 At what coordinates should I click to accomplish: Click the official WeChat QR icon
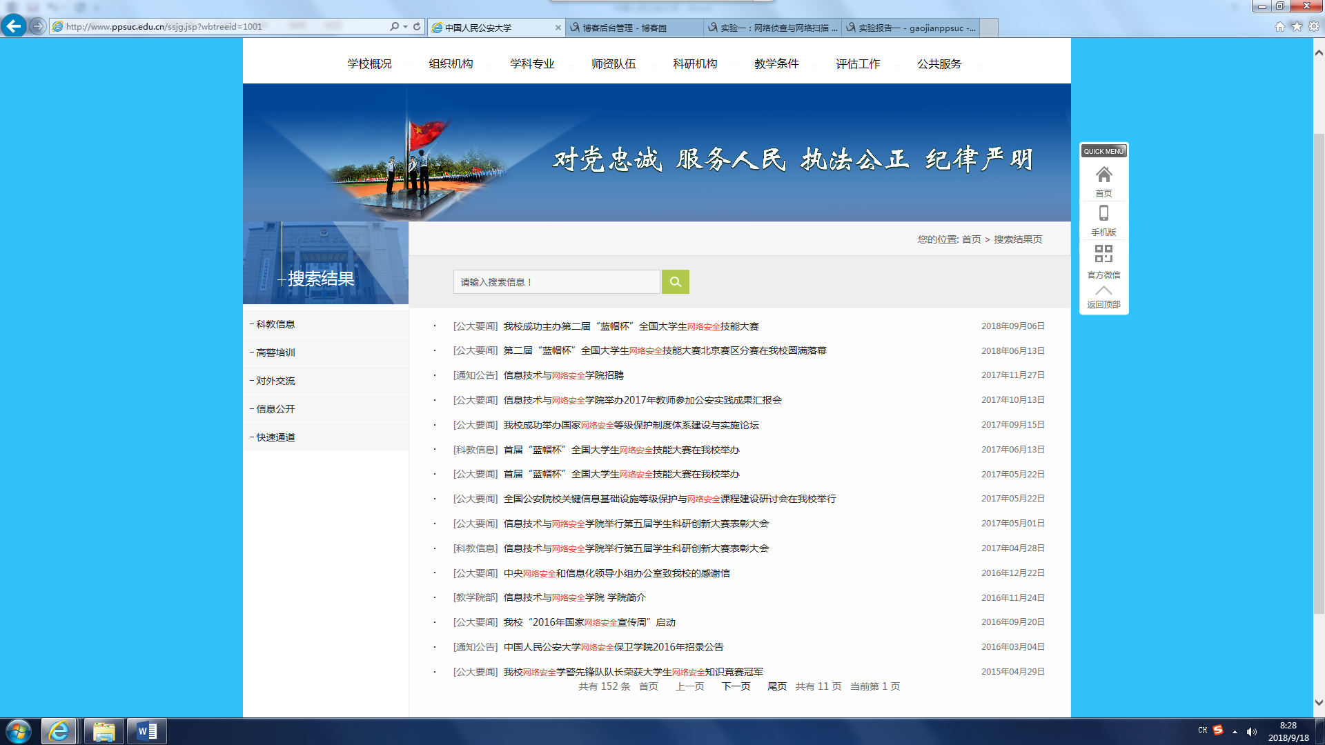pos(1103,254)
